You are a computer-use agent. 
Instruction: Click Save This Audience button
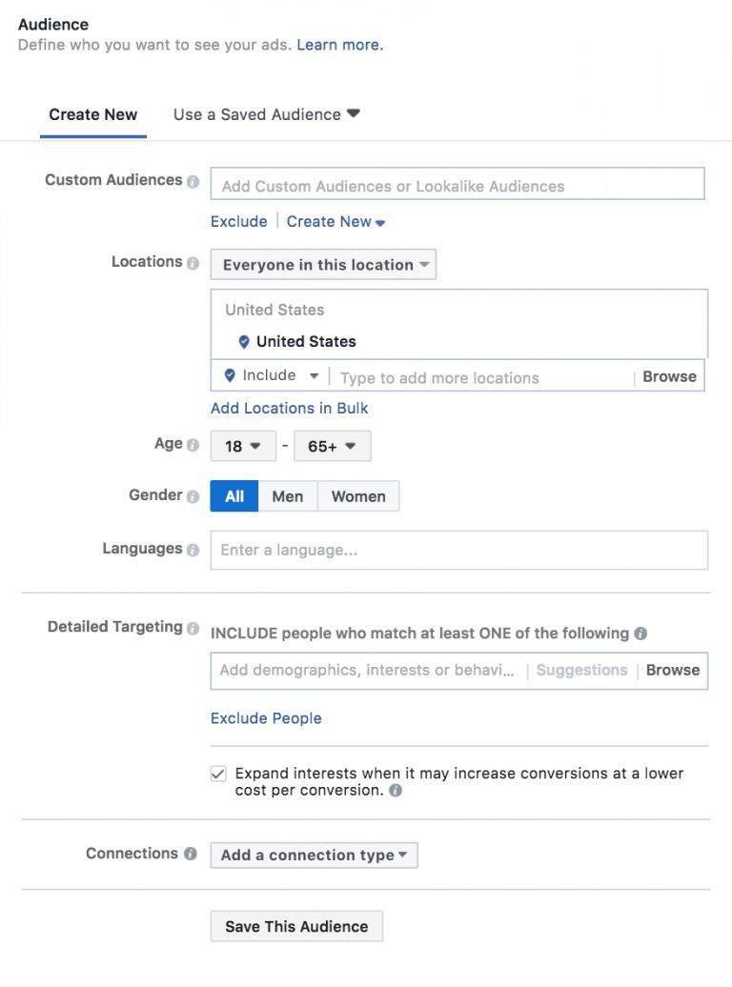tap(296, 926)
